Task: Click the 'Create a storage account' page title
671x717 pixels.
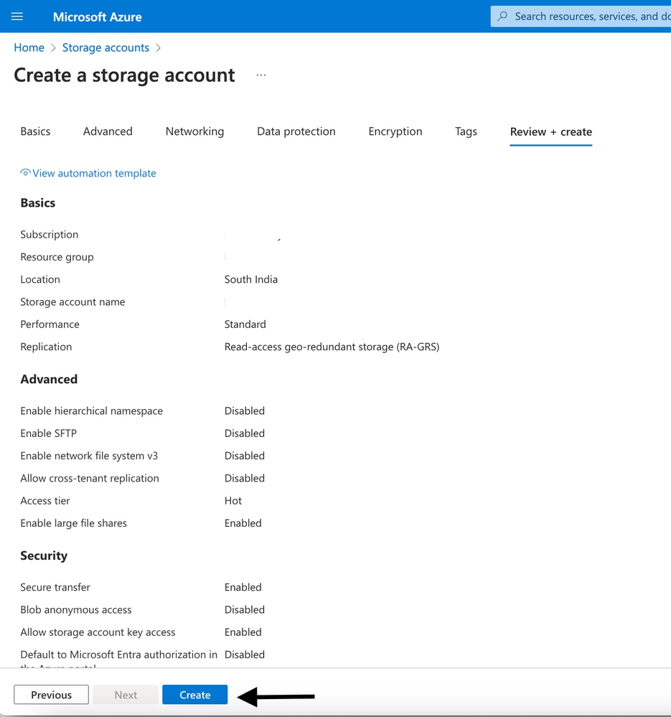Action: (124, 75)
